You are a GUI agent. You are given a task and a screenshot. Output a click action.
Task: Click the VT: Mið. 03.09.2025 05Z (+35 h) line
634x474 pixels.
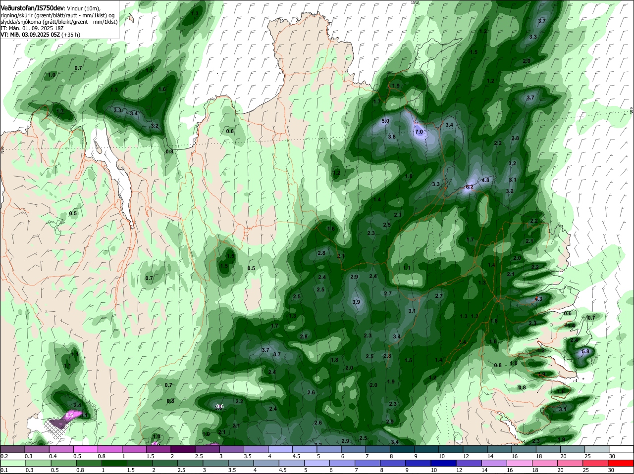pyautogui.click(x=40, y=35)
